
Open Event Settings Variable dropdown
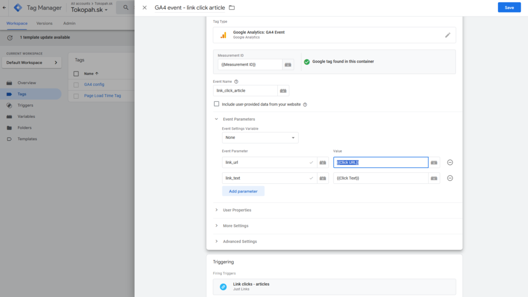click(260, 137)
